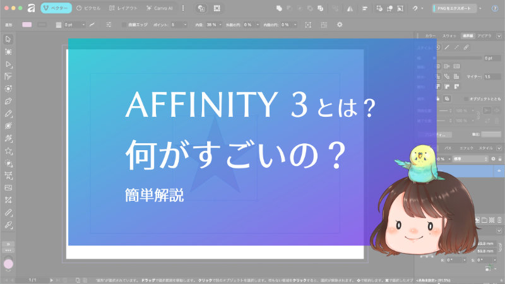The width and height of the screenshot is (505, 284).
Task: Open the ポイント value dropdown
Action: click(185, 25)
